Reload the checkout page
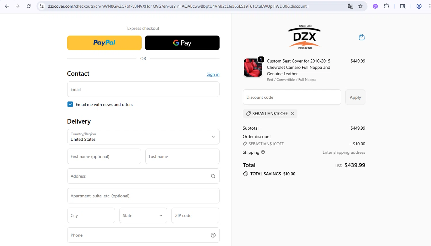The image size is (431, 246). click(x=29, y=6)
